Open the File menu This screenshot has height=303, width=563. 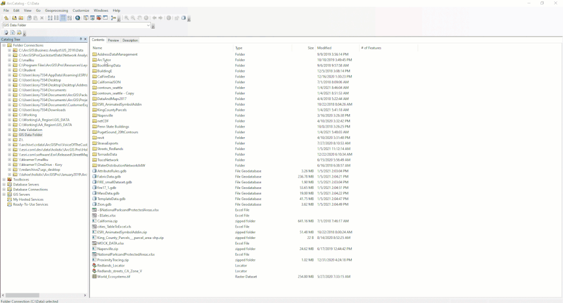(x=6, y=10)
